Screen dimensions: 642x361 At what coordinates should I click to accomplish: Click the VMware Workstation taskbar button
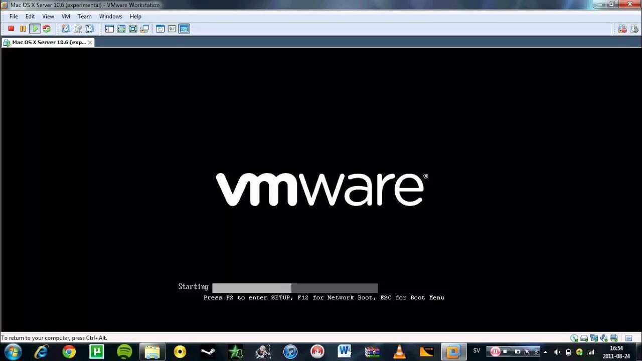[x=454, y=352]
